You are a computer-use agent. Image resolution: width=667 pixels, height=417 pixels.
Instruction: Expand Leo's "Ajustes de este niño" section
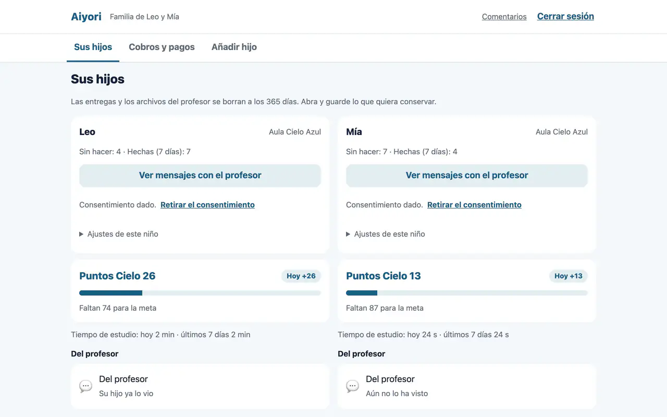click(119, 234)
